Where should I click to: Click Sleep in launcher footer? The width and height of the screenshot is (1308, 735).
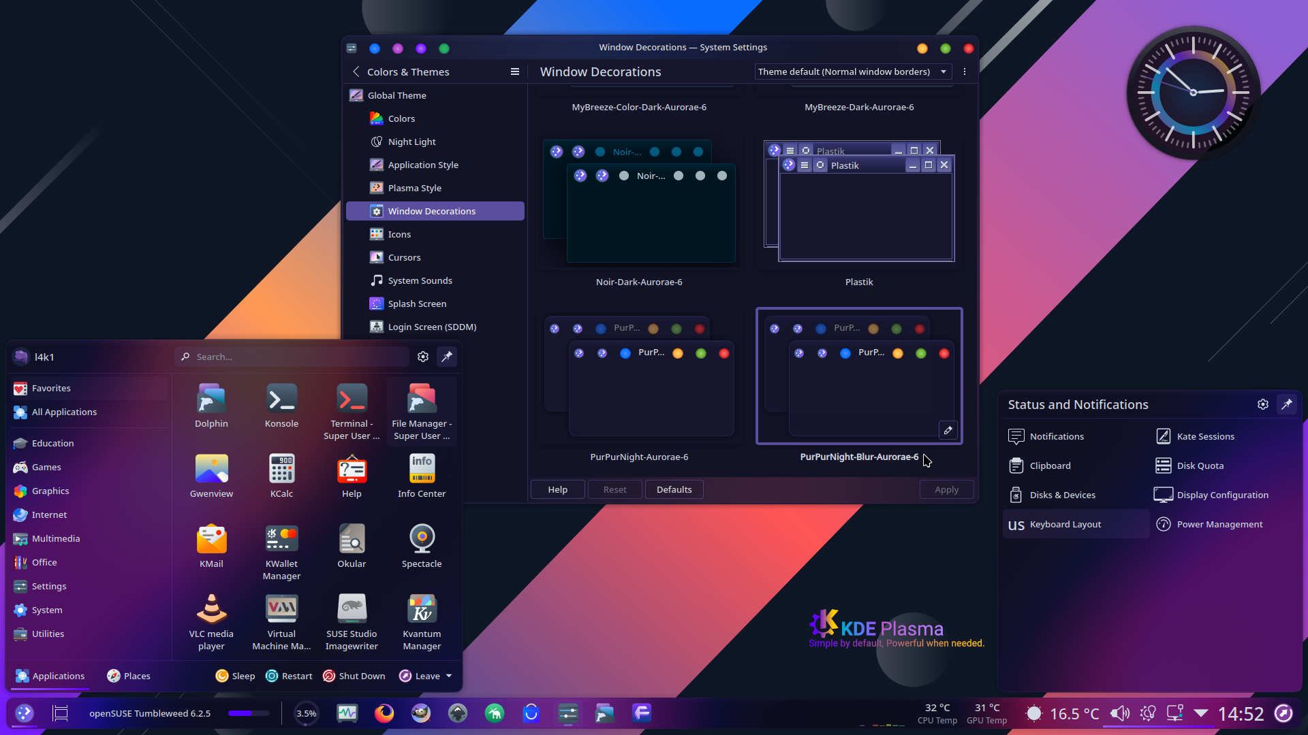(235, 676)
